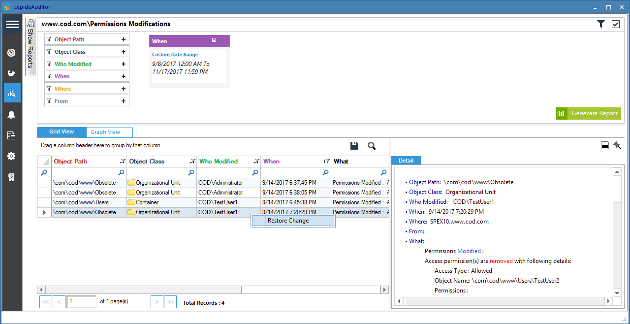This screenshot has width=630, height=324.
Task: Click the Object Class search row magnifier
Action: (x=191, y=173)
